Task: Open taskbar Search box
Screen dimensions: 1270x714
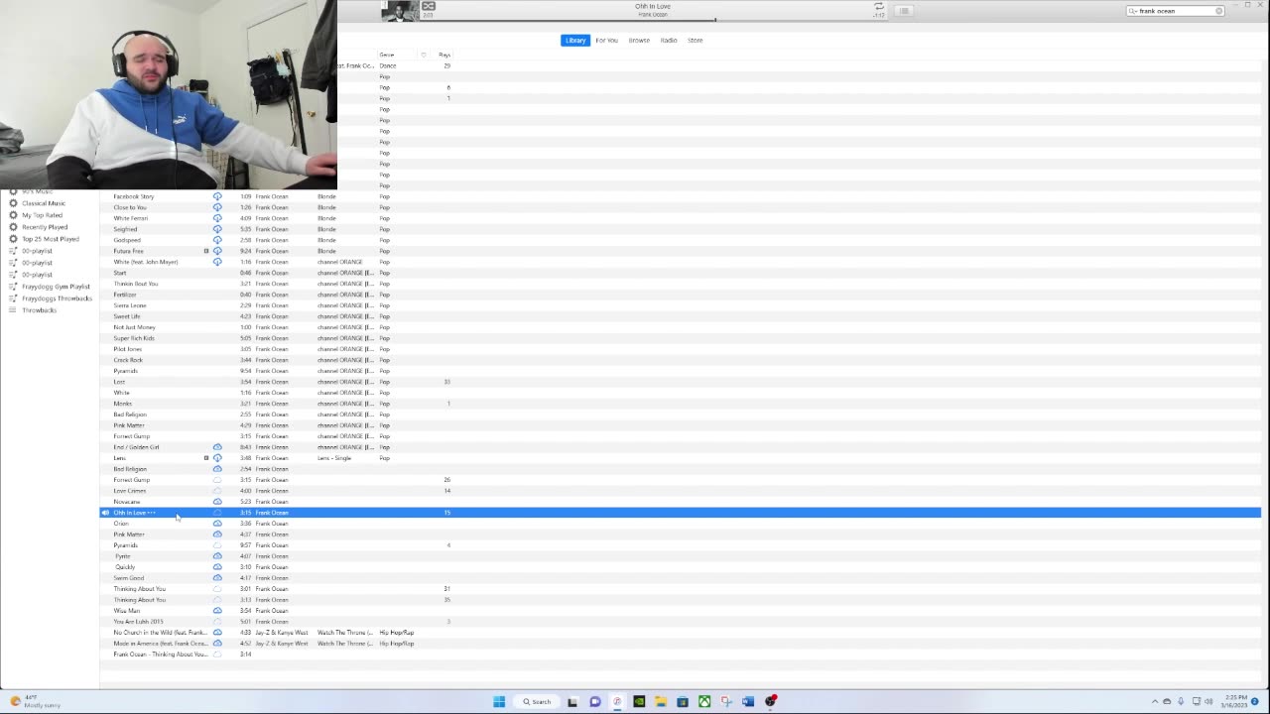Action: point(537,701)
